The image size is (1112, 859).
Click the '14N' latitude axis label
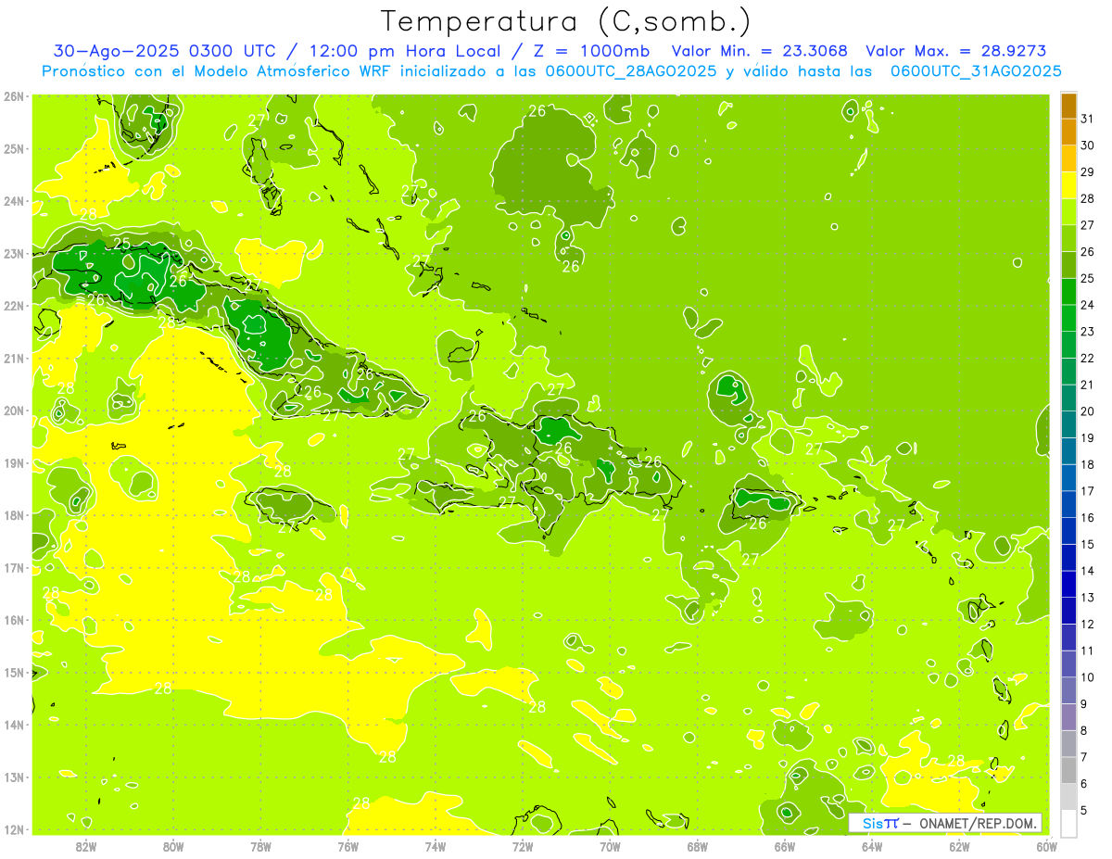pos(14,725)
